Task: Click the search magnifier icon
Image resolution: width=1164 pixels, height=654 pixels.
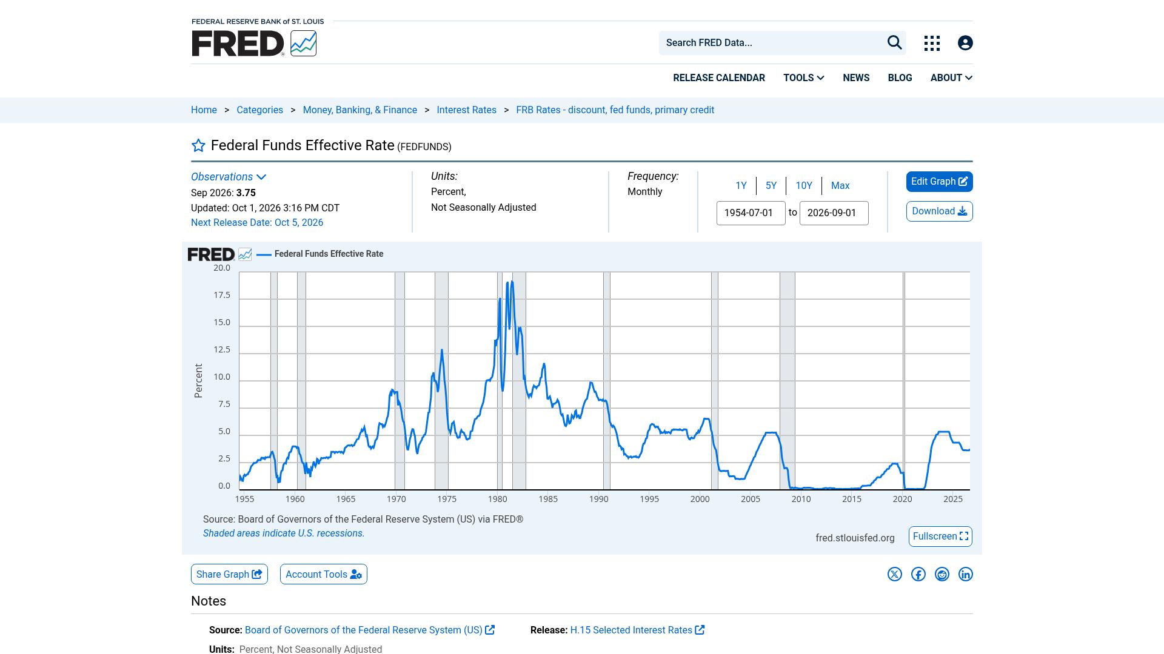Action: 895,42
